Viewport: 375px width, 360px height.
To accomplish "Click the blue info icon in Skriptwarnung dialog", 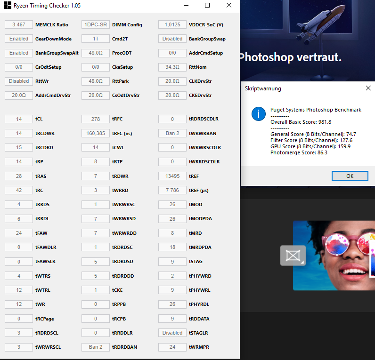I will [x=258, y=114].
